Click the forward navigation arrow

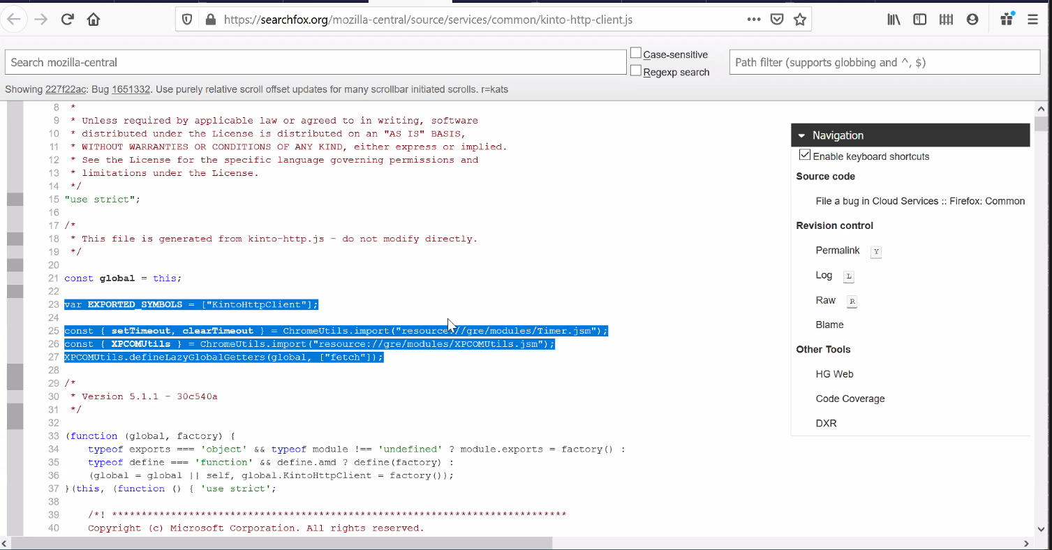(x=40, y=20)
